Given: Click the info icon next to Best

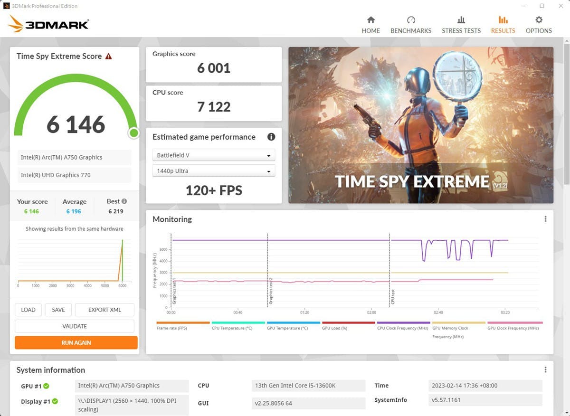Looking at the screenshot, I should (124, 201).
